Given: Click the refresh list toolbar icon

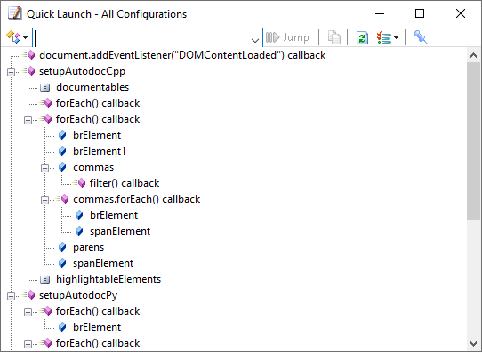Looking at the screenshot, I should click(x=362, y=38).
